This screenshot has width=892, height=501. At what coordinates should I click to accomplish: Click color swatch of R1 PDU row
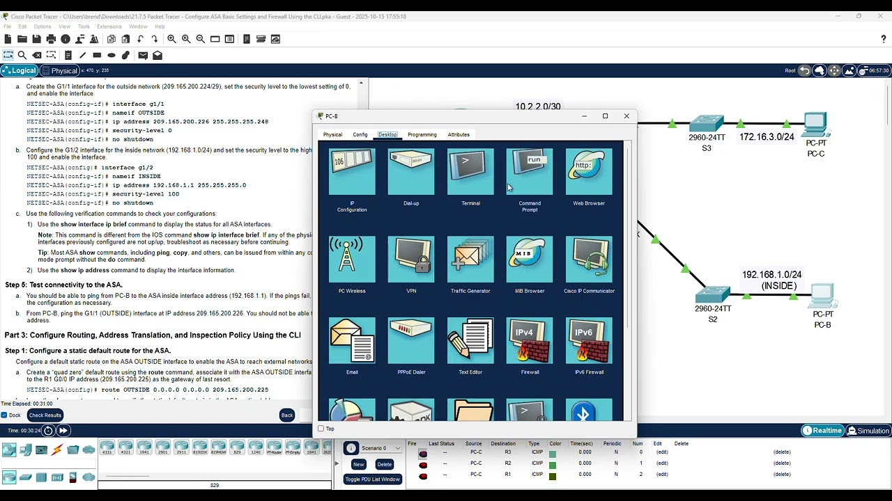553,477
